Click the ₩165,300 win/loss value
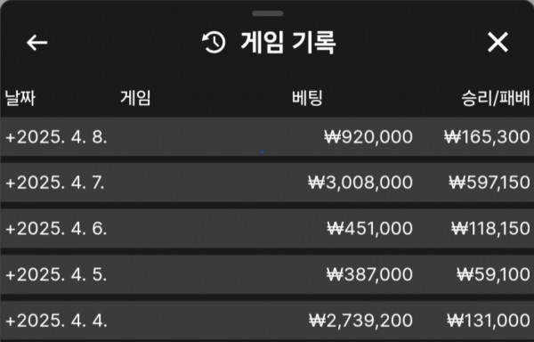The height and width of the screenshot is (342, 534). pos(488,137)
